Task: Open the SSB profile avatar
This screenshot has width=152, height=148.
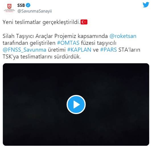Action: coord(9,8)
